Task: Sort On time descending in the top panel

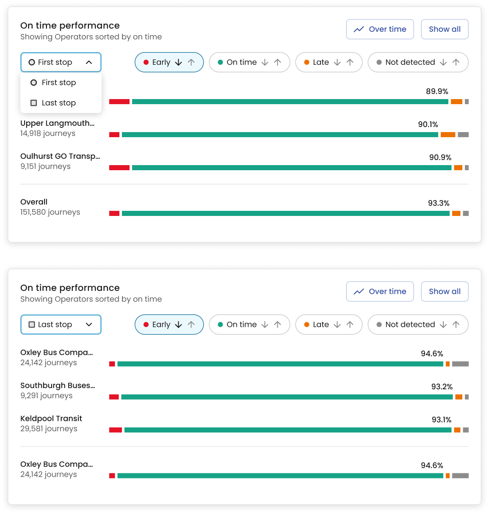Action: 265,62
